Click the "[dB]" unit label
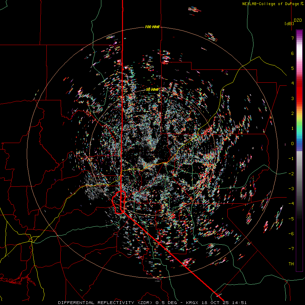Image resolution: width=305 pixels, height=305 pixels. pyautogui.click(x=289, y=23)
